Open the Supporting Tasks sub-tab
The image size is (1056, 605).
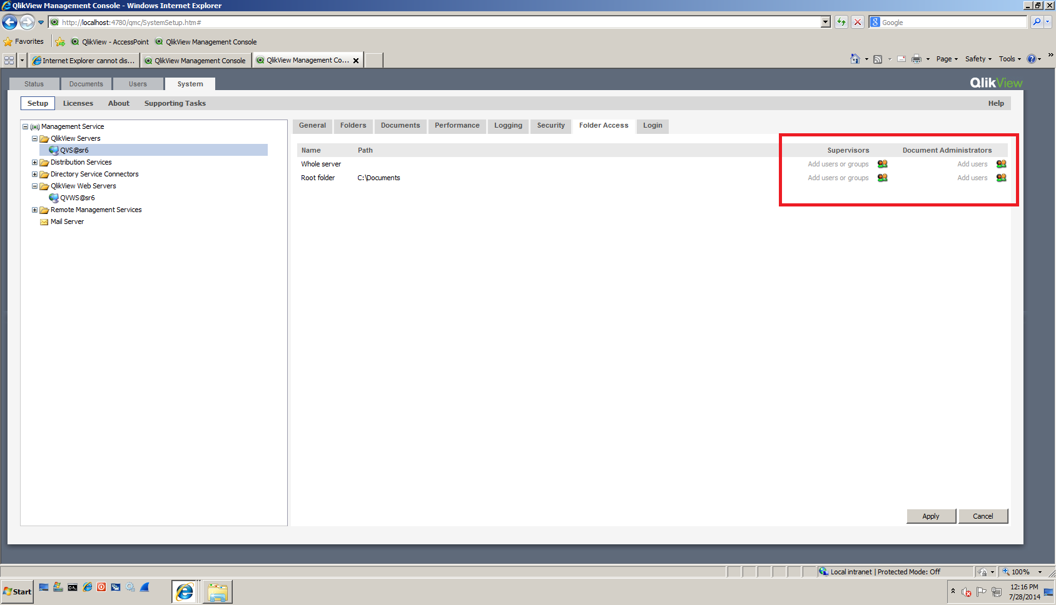(175, 103)
